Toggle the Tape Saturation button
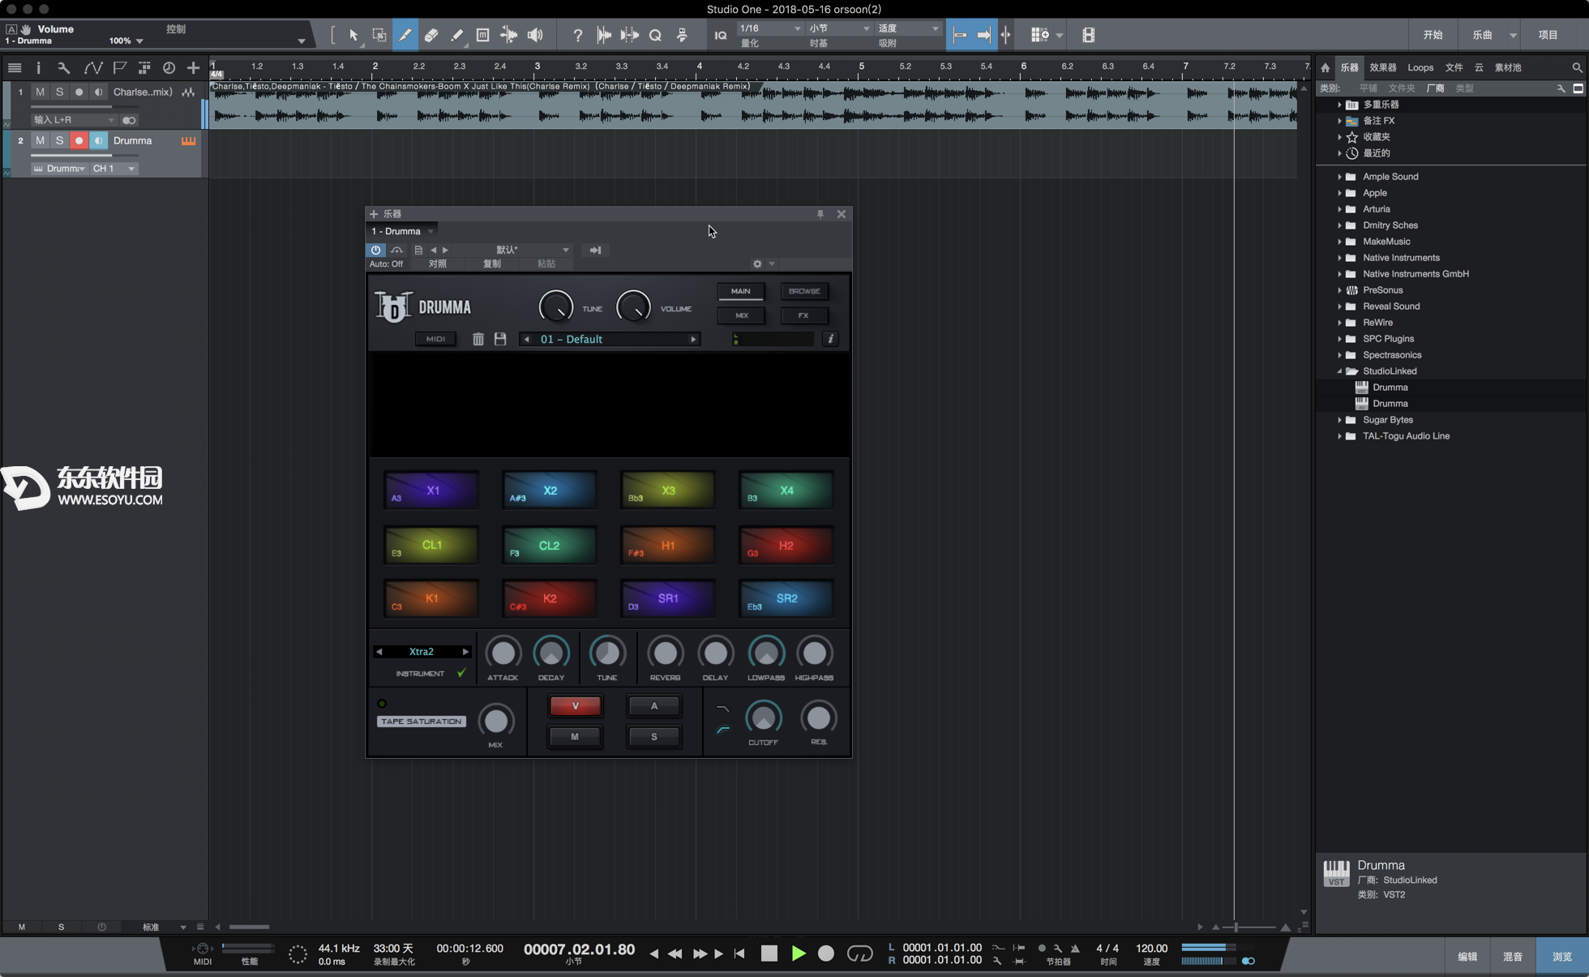This screenshot has height=977, width=1589. tap(421, 721)
